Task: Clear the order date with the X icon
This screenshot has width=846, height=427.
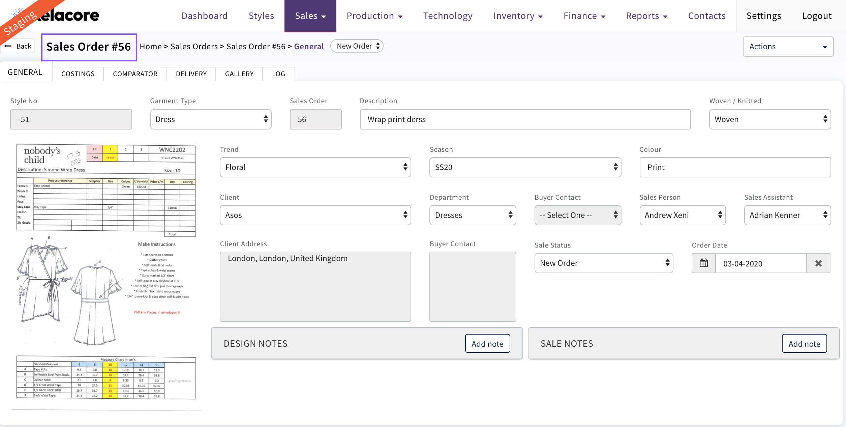Action: pos(818,263)
